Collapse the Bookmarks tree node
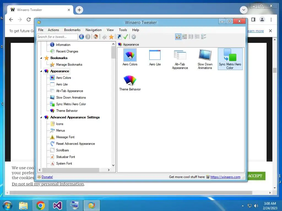This screenshot has width=282, height=211. click(41, 58)
